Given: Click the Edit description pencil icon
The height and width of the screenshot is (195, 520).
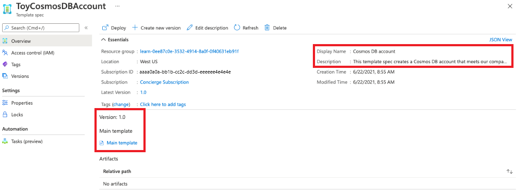Looking at the screenshot, I should 189,28.
